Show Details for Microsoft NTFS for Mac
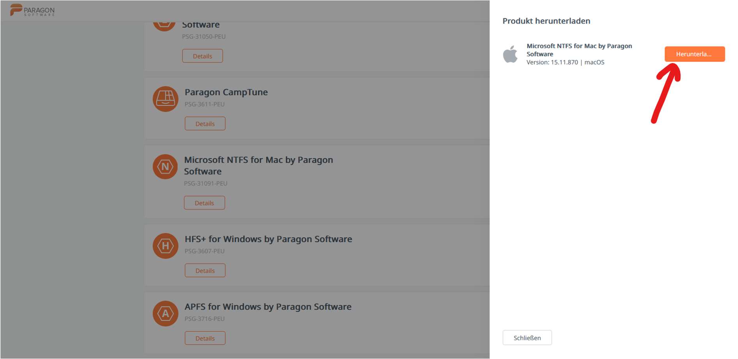This screenshot has width=738, height=359. (204, 203)
